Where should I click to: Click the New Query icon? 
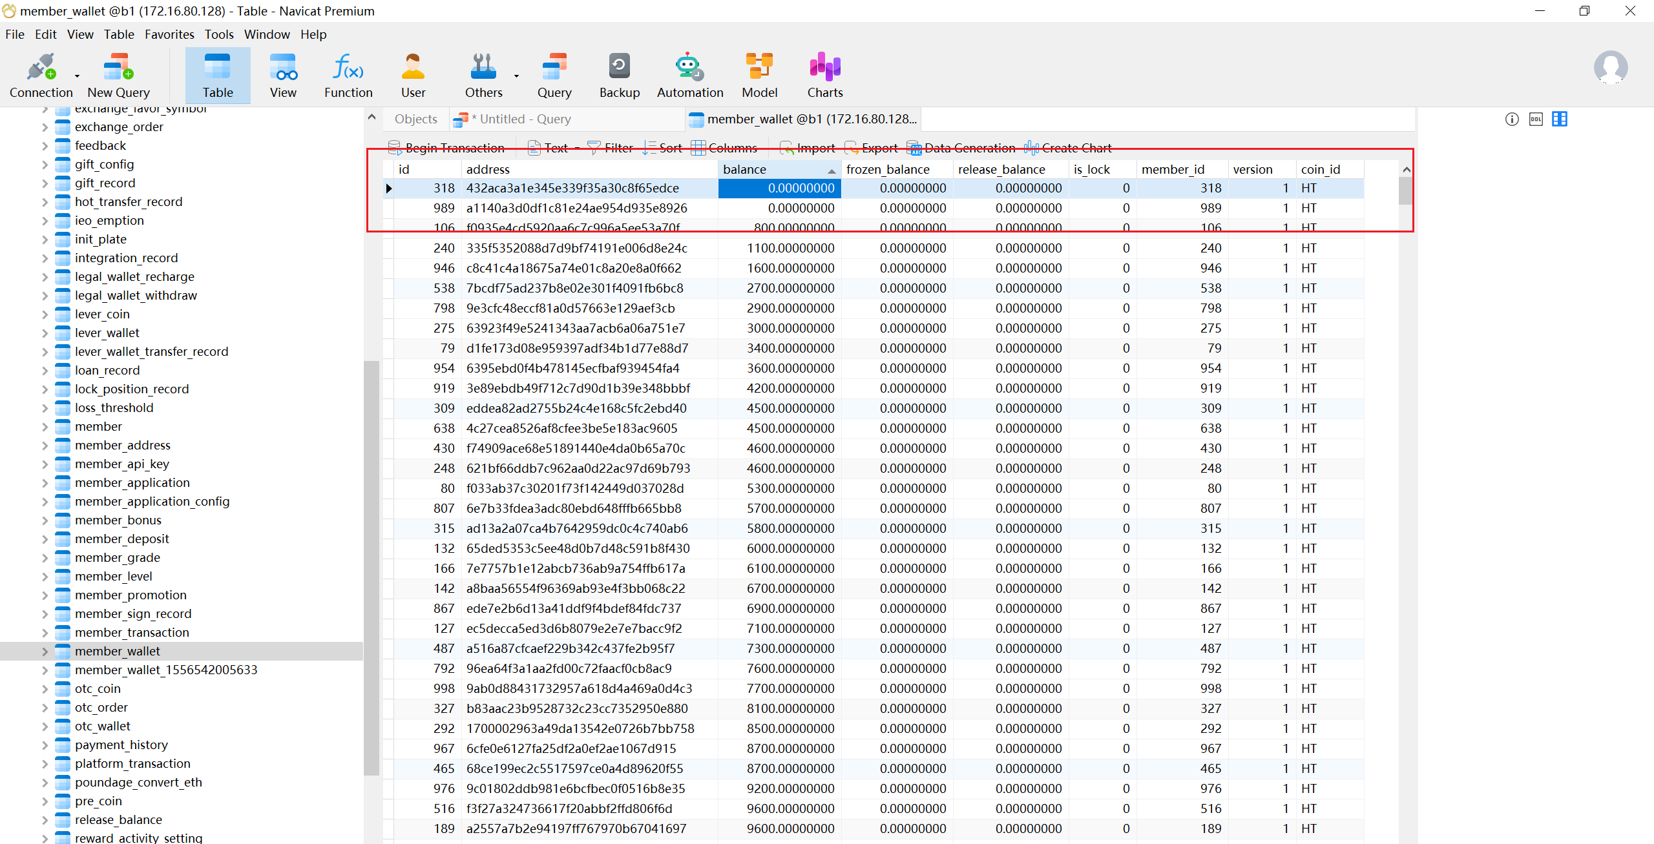[118, 76]
